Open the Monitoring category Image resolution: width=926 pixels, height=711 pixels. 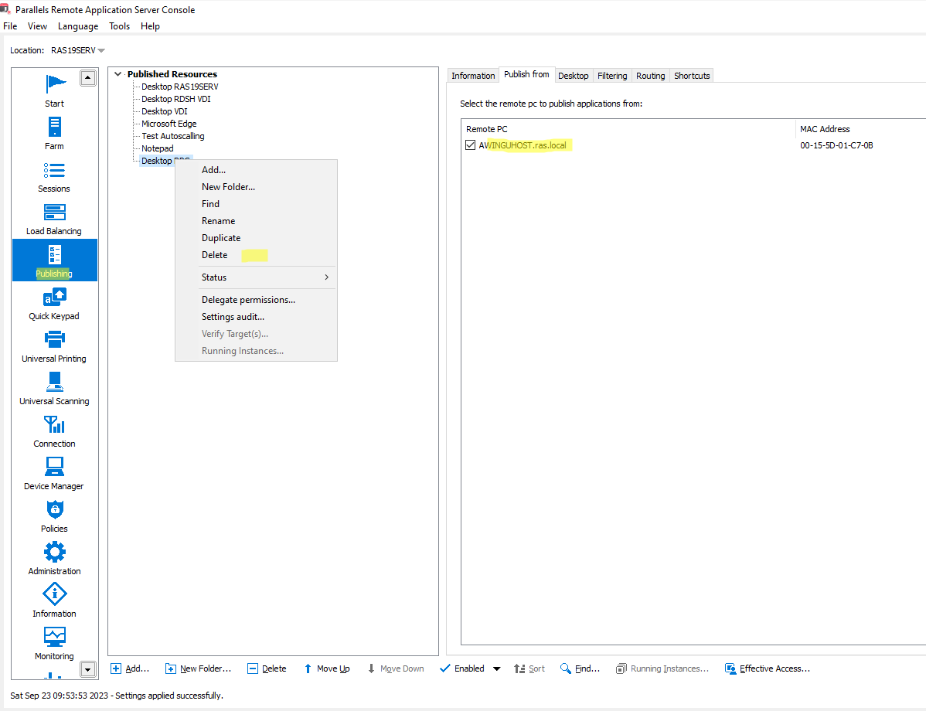[54, 644]
